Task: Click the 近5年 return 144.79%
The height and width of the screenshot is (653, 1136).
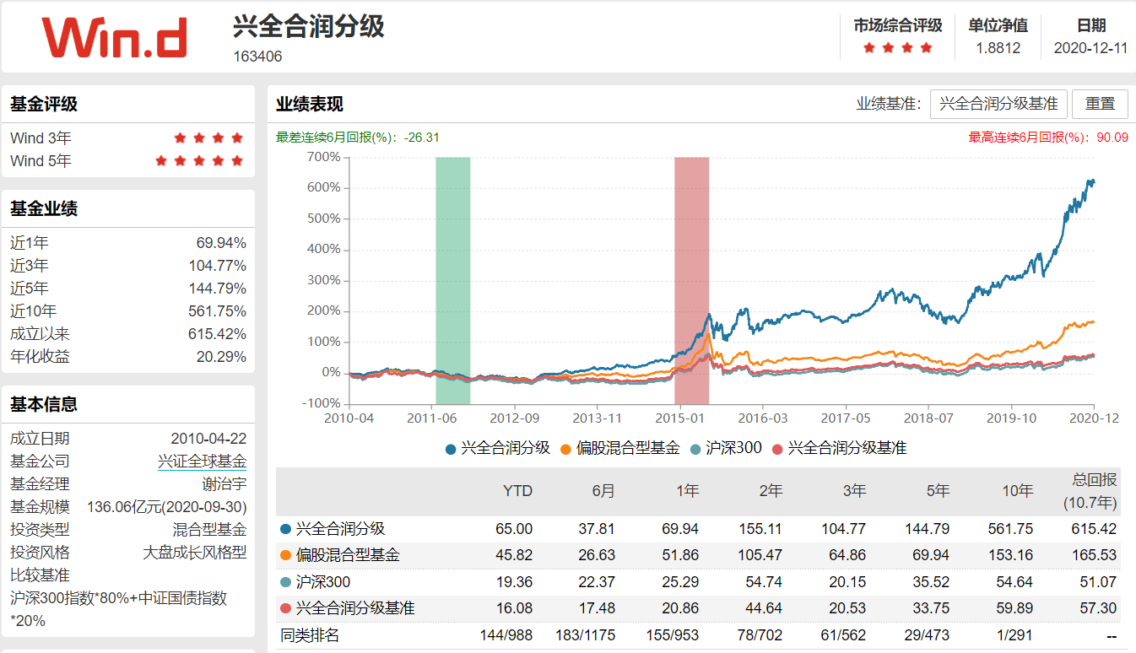Action: coord(218,289)
